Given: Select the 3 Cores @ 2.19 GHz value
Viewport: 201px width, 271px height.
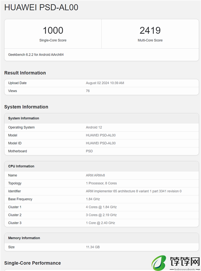Looking at the screenshot, I should tap(101, 215).
